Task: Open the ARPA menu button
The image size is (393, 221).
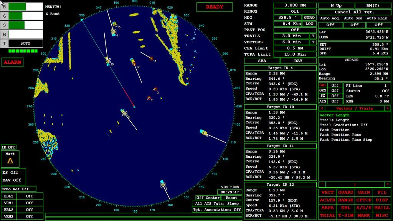Action: point(327,208)
